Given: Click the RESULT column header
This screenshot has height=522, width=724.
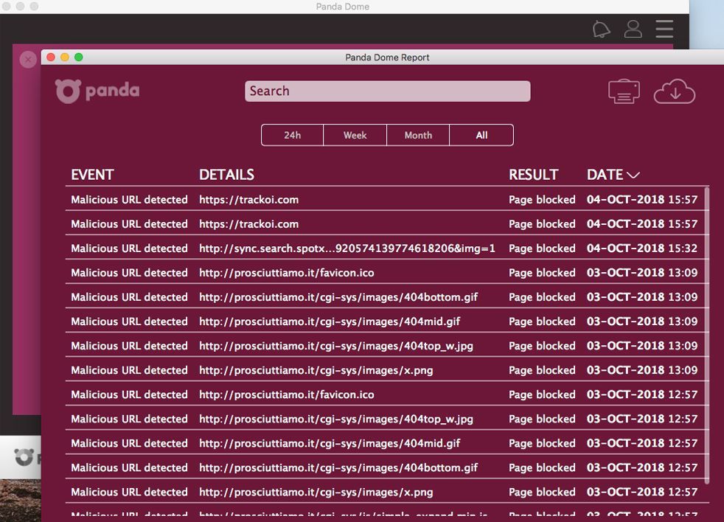Looking at the screenshot, I should coord(533,175).
